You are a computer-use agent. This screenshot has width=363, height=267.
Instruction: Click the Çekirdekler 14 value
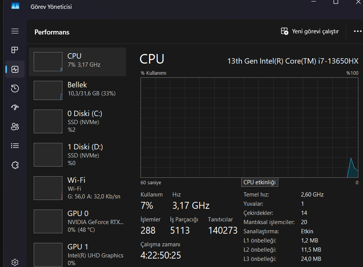pyautogui.click(x=304, y=213)
